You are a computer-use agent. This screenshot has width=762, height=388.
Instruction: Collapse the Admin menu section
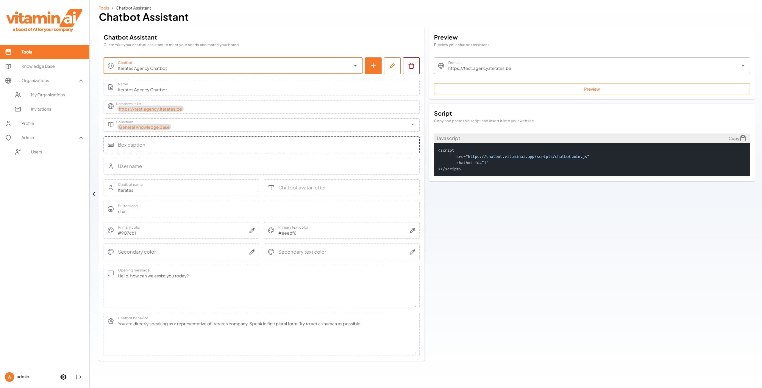pyautogui.click(x=81, y=138)
